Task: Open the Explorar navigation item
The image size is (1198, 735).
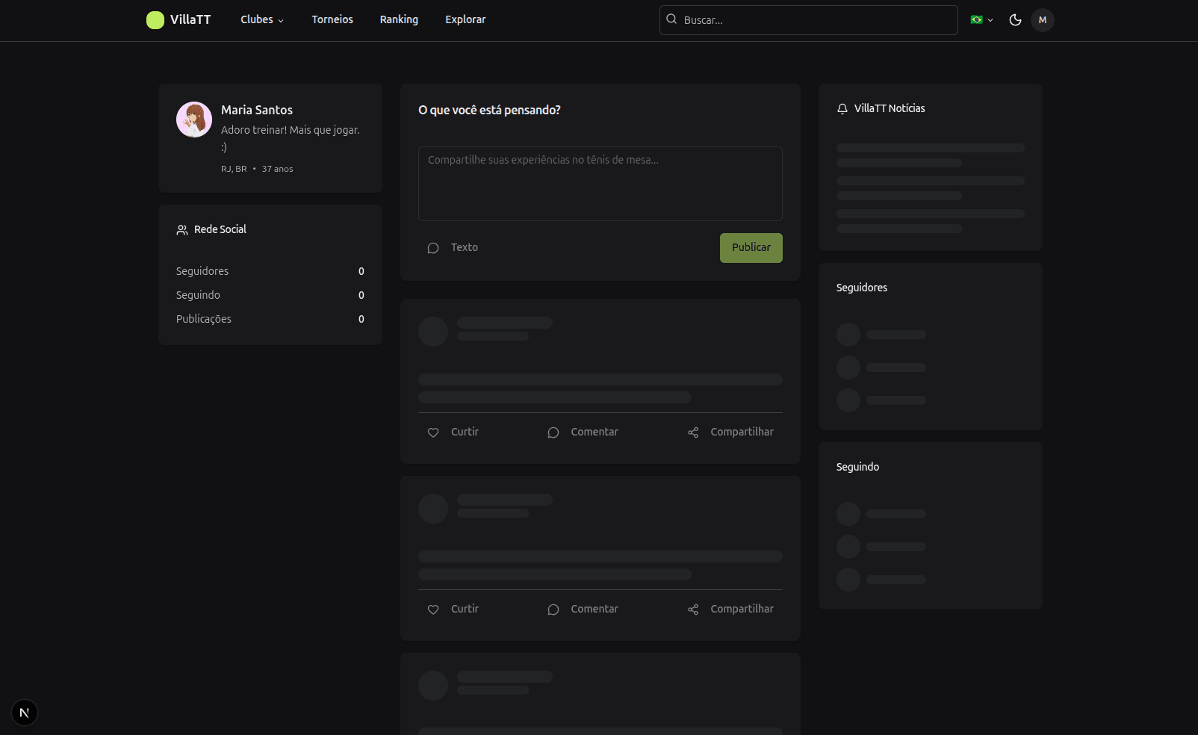Action: click(465, 20)
